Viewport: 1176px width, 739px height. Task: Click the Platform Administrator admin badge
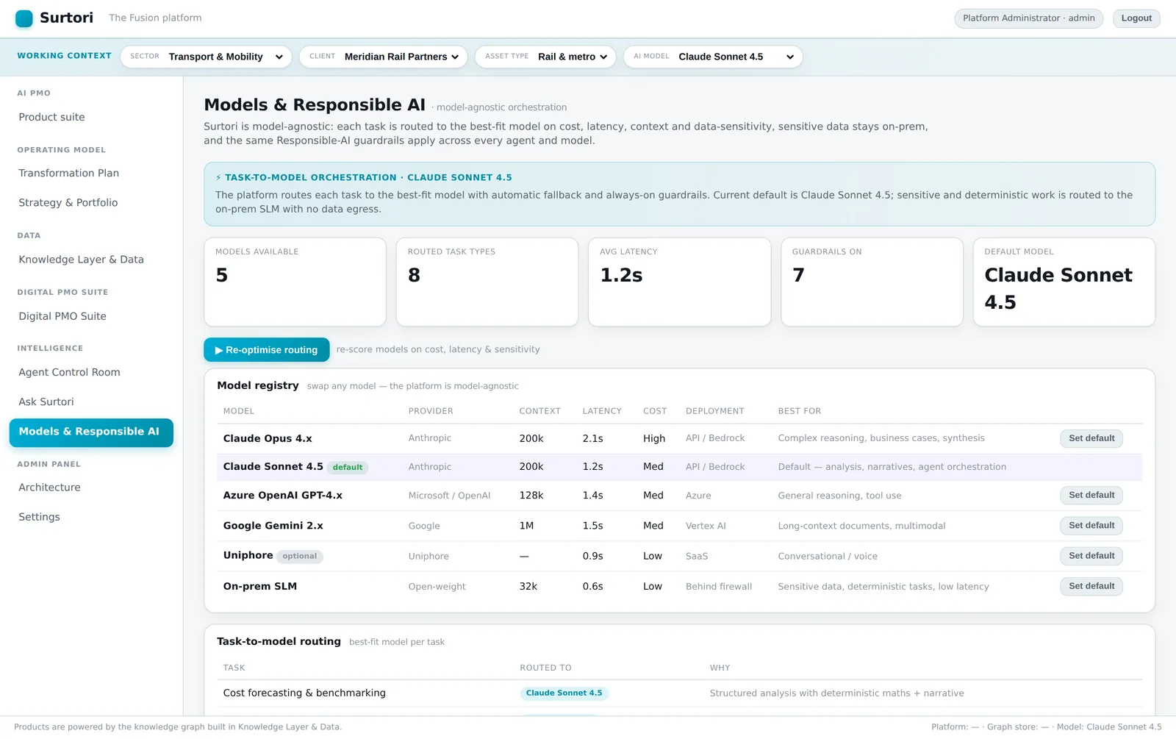[1028, 18]
